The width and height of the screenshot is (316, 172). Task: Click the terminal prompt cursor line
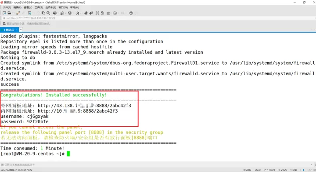point(35,154)
